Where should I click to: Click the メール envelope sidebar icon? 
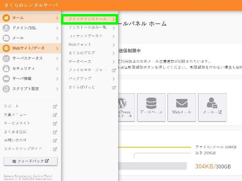tap(6, 38)
